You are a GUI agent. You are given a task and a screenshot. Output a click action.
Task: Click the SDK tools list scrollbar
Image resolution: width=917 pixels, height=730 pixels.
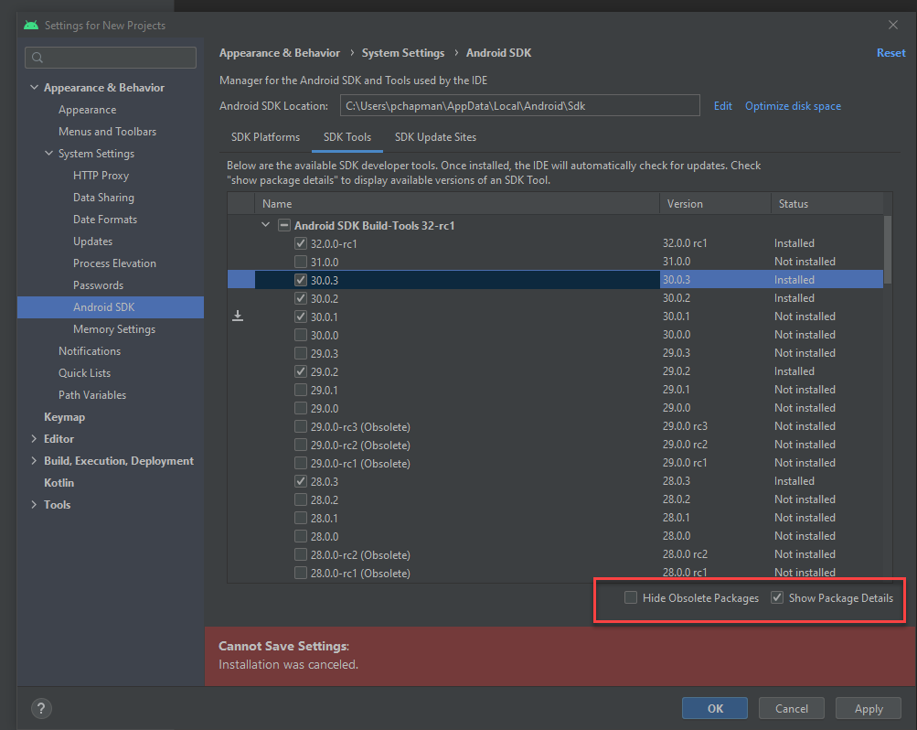887,250
